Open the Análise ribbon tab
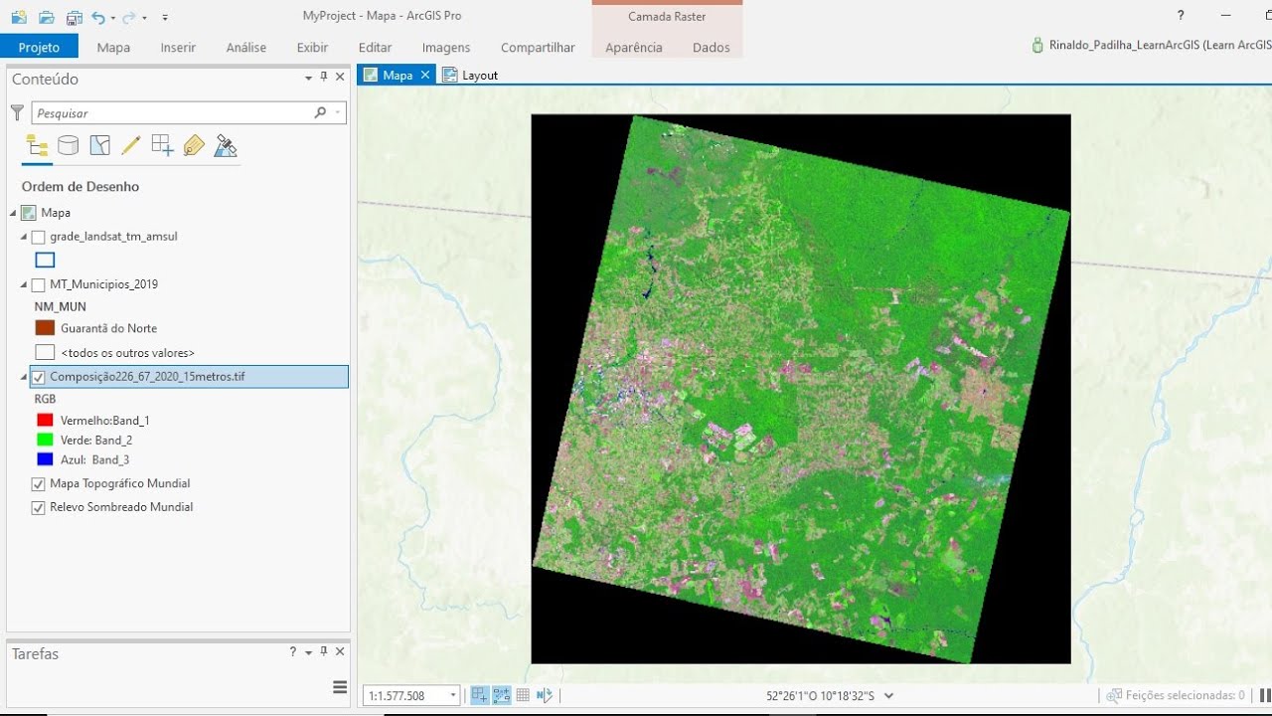This screenshot has width=1272, height=716. click(245, 47)
